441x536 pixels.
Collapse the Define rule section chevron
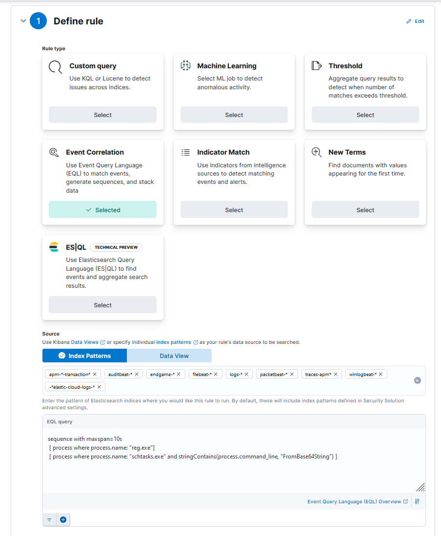pos(23,21)
